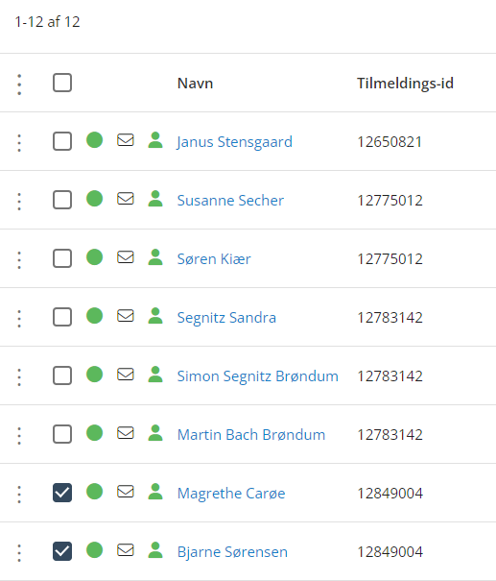Check the Janus Stensgaard row checkbox
Image resolution: width=496 pixels, height=581 pixels.
tap(62, 141)
